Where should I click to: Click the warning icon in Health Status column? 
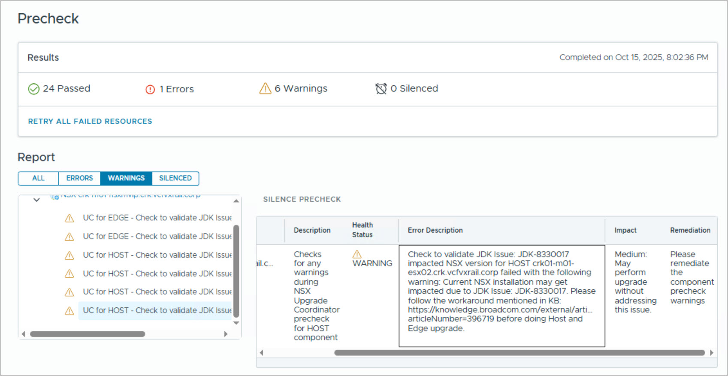[357, 254]
